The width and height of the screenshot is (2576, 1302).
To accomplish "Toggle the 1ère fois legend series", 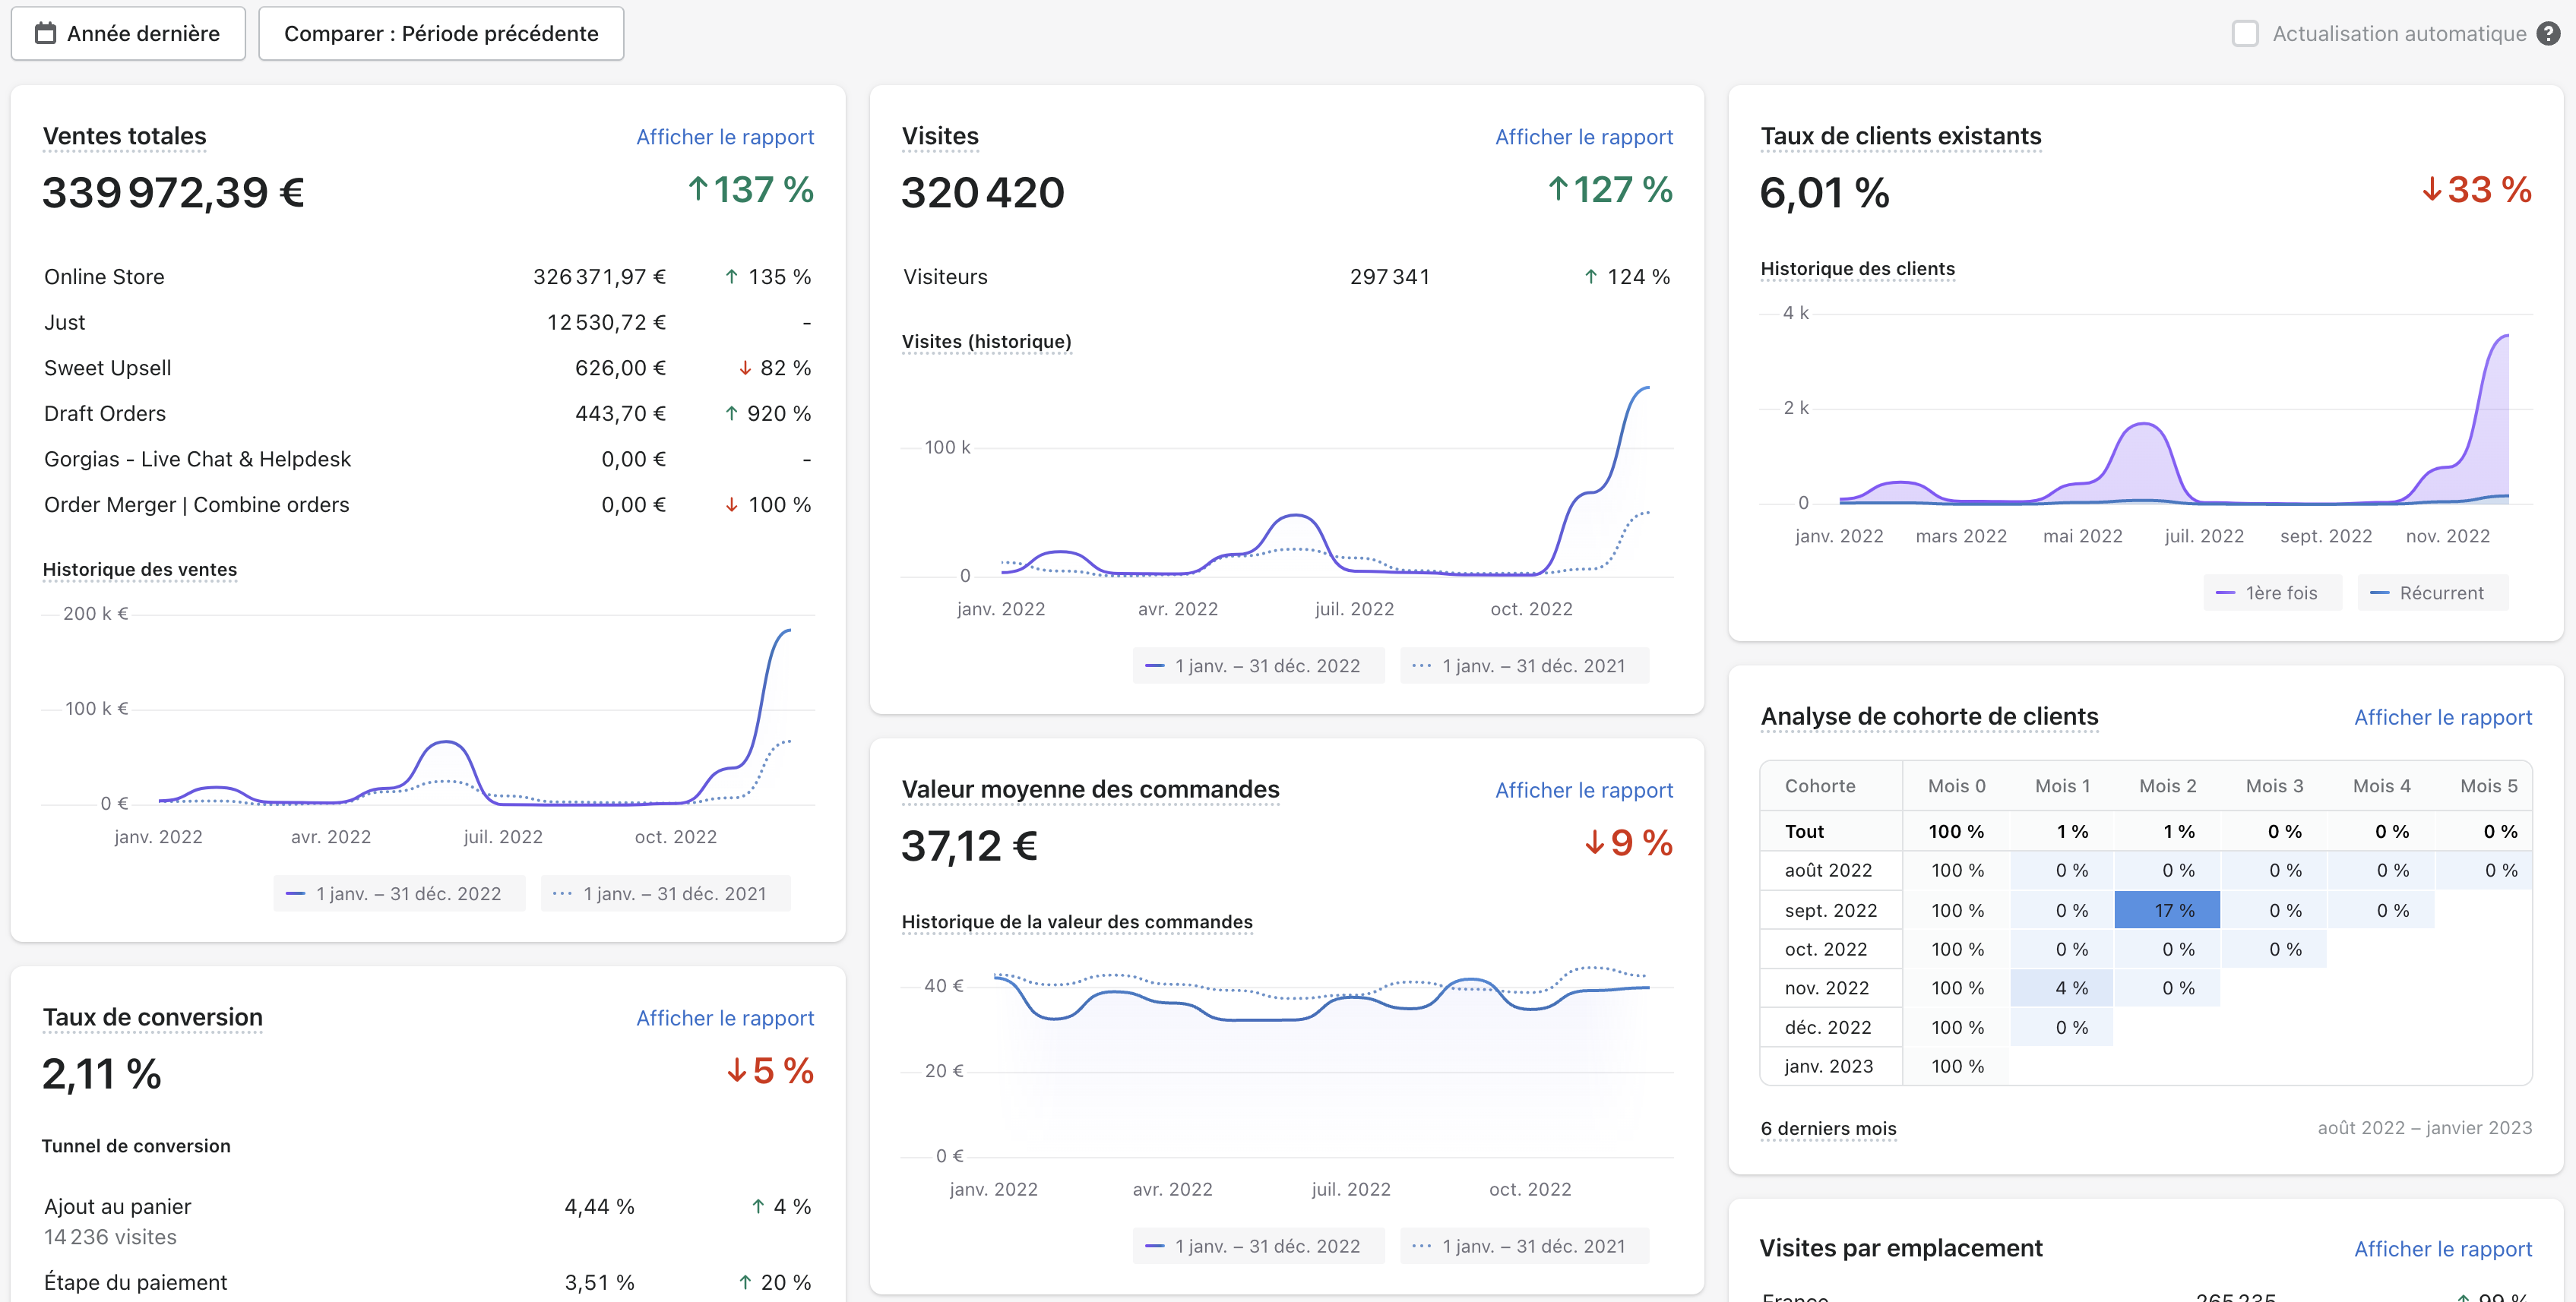I will [x=2271, y=593].
